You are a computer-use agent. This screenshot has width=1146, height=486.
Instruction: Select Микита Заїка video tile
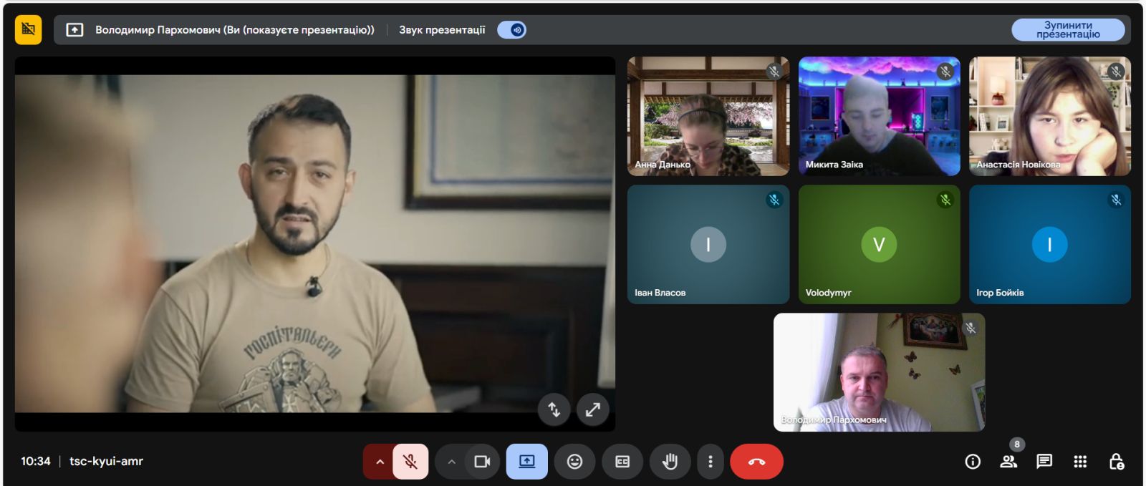pyautogui.click(x=879, y=116)
